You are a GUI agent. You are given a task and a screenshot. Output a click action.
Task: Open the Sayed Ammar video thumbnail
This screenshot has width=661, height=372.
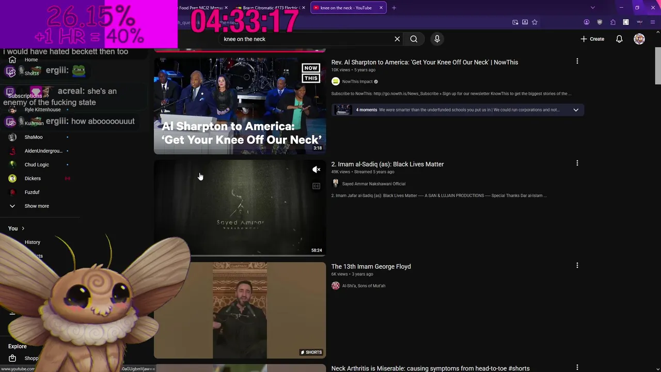tap(240, 208)
